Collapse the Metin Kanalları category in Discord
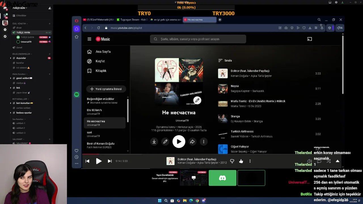363x204 pixels. coord(20,74)
